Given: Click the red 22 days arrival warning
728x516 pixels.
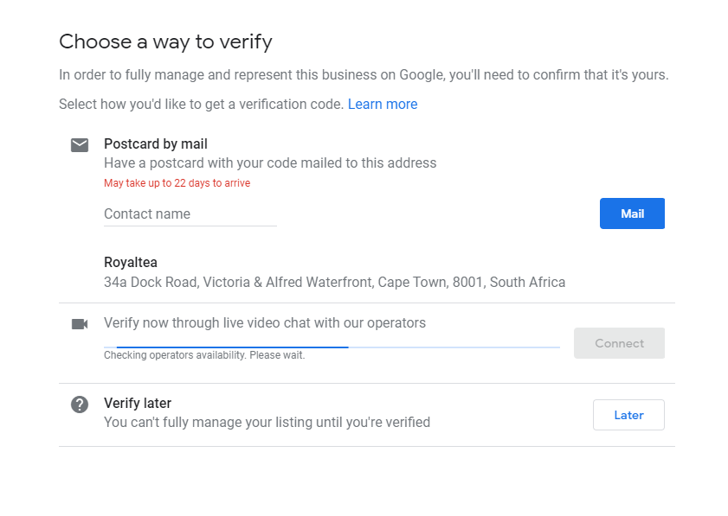Looking at the screenshot, I should (x=177, y=183).
